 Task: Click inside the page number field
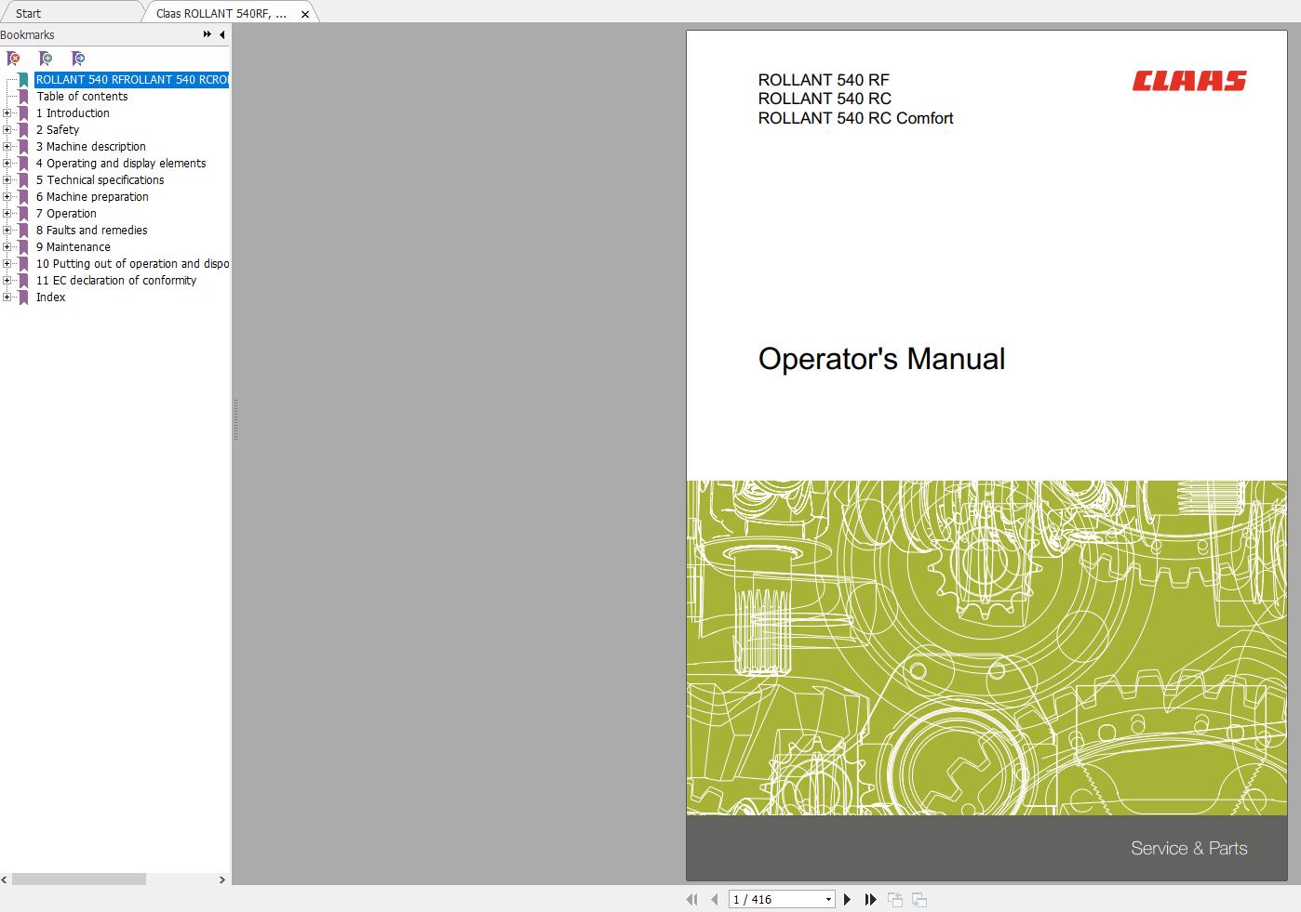click(763, 899)
